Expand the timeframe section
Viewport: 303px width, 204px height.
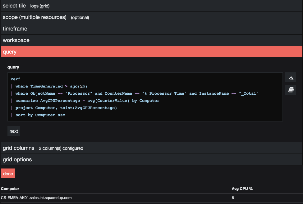(15, 28)
